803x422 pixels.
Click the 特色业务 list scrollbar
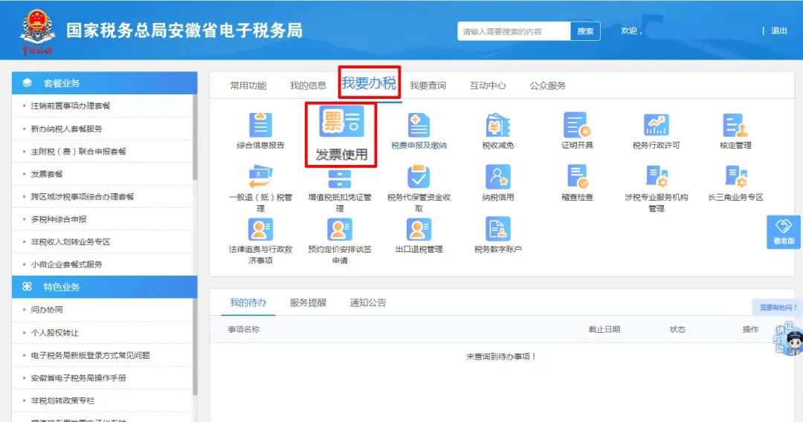click(195, 347)
